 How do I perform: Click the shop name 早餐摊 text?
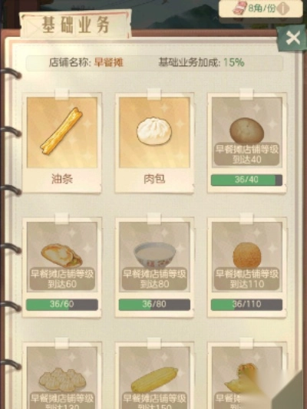tap(108, 63)
